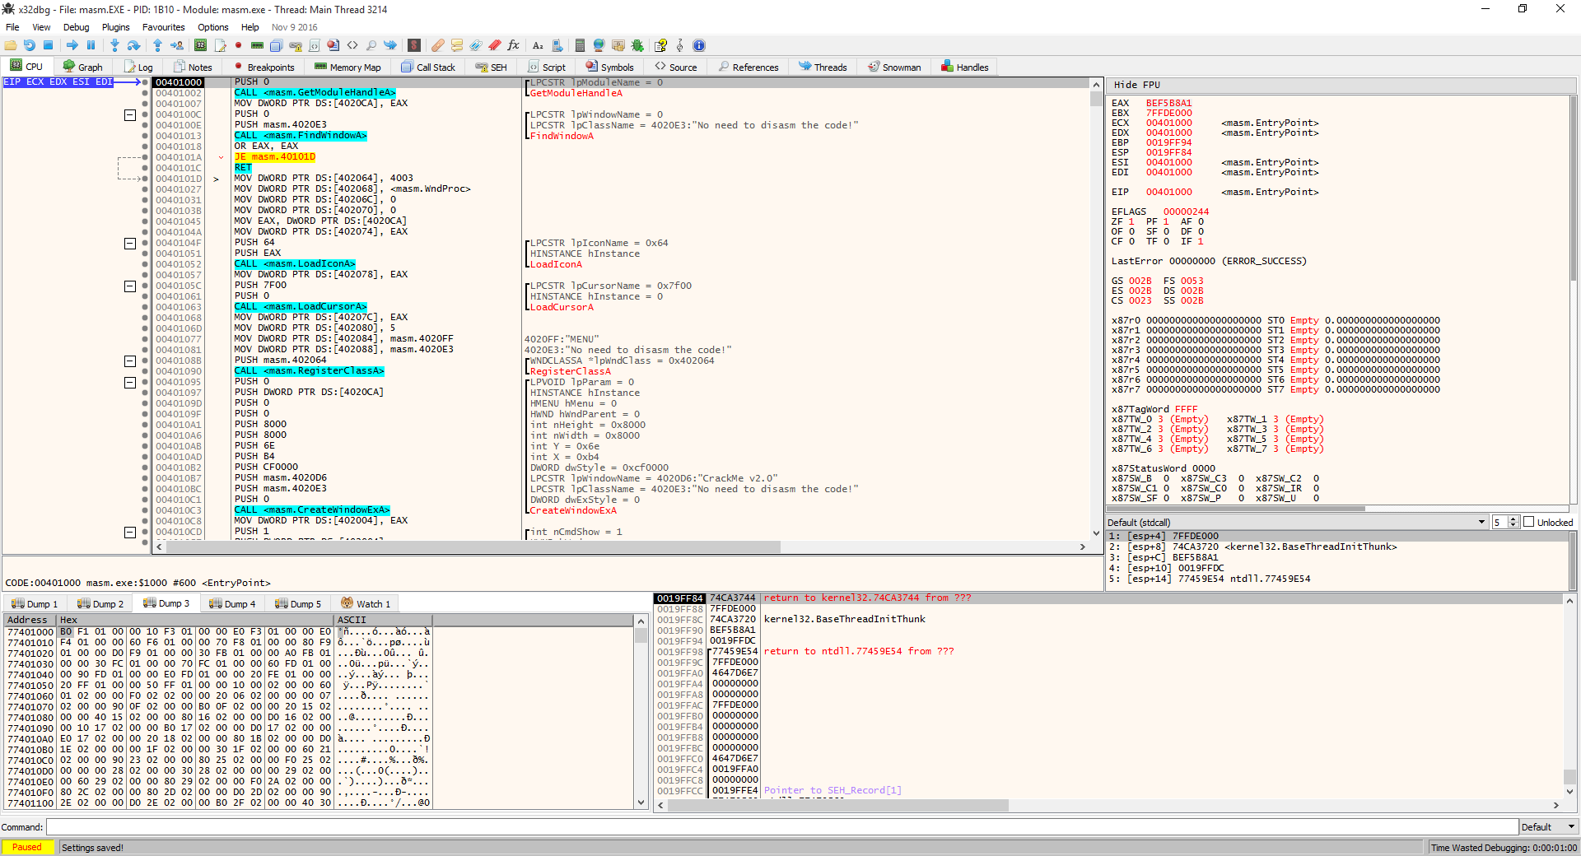Open the Labels toolbar icon
Screen dimensions: 1581x856
[476, 45]
